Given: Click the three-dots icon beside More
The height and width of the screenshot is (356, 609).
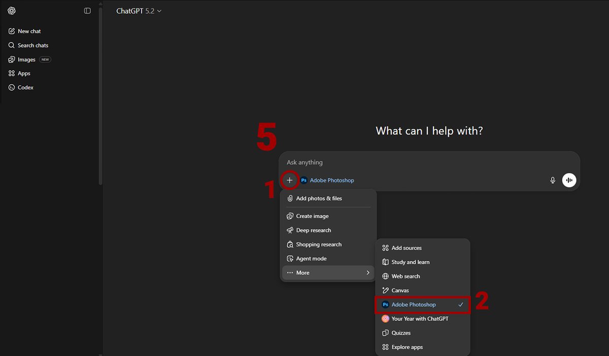Looking at the screenshot, I should (290, 273).
